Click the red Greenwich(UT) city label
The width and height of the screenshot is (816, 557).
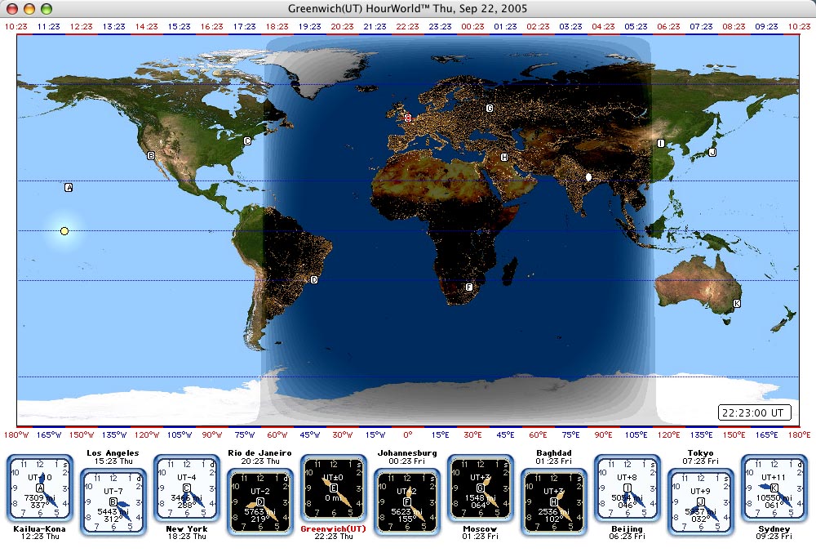point(334,528)
